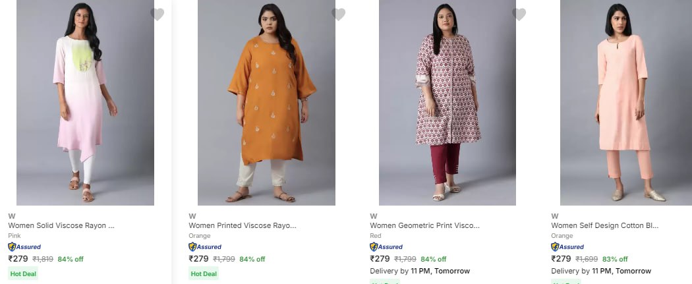This screenshot has width=692, height=284.
Task: Click W brand label above Women Solid Viscose
Action: [x=11, y=215]
